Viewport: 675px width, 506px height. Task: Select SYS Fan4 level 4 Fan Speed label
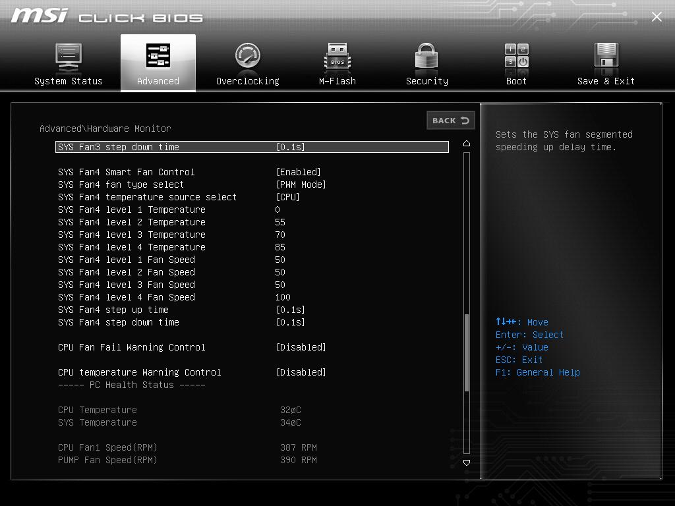point(127,297)
